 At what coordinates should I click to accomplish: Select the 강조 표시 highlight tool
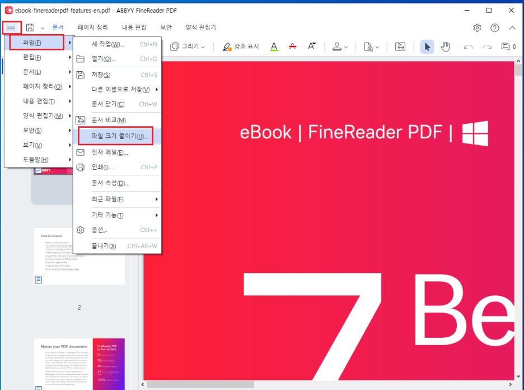241,47
